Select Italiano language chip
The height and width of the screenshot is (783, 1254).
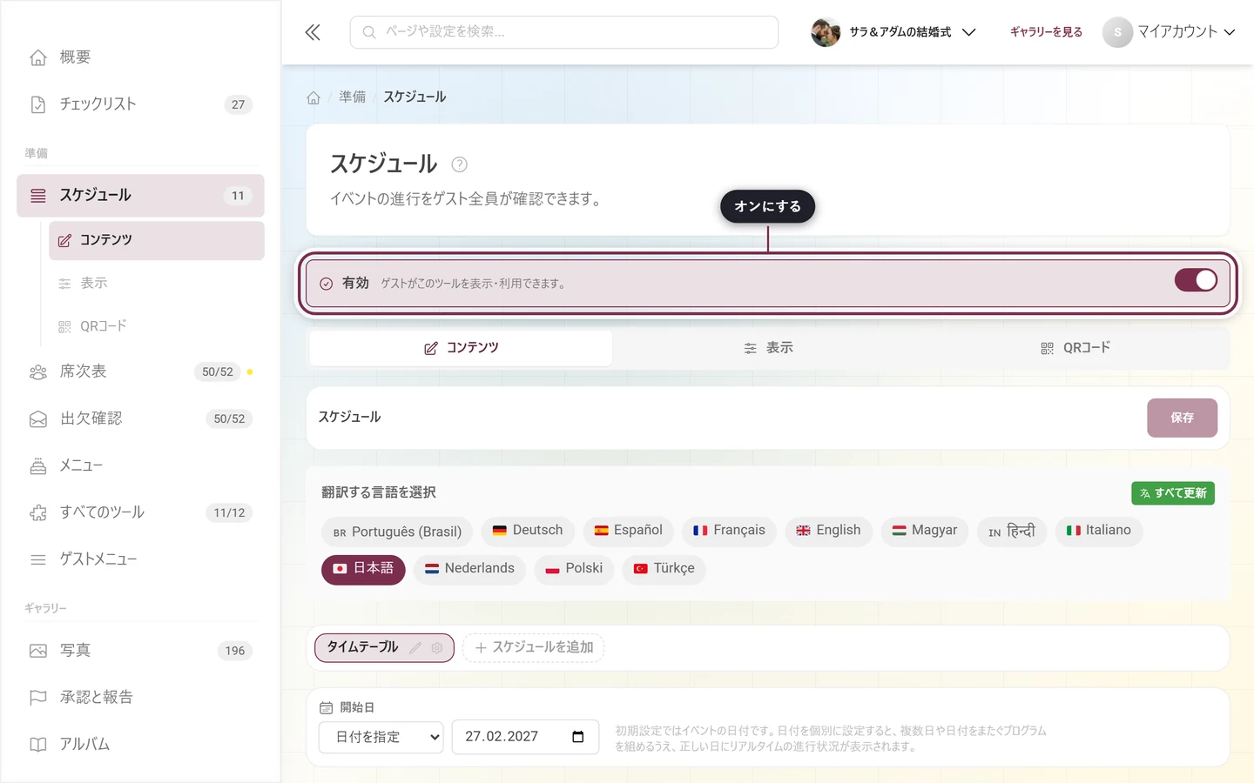pyautogui.click(x=1099, y=531)
